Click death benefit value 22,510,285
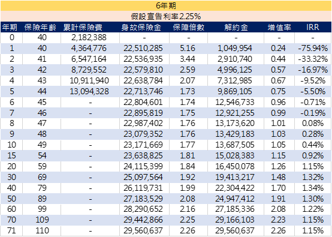Viewport: 332px width, 237px height. click(x=143, y=49)
